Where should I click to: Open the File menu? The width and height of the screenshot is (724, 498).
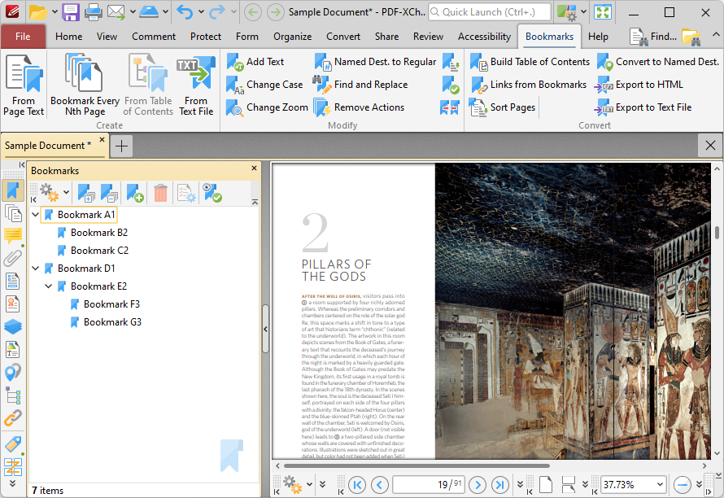[x=23, y=37]
